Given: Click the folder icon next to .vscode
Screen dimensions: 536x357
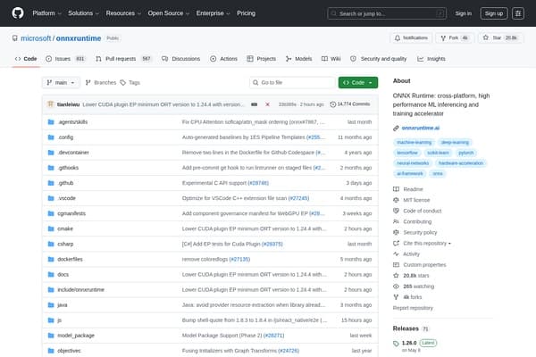Looking at the screenshot, I should (x=51, y=198).
